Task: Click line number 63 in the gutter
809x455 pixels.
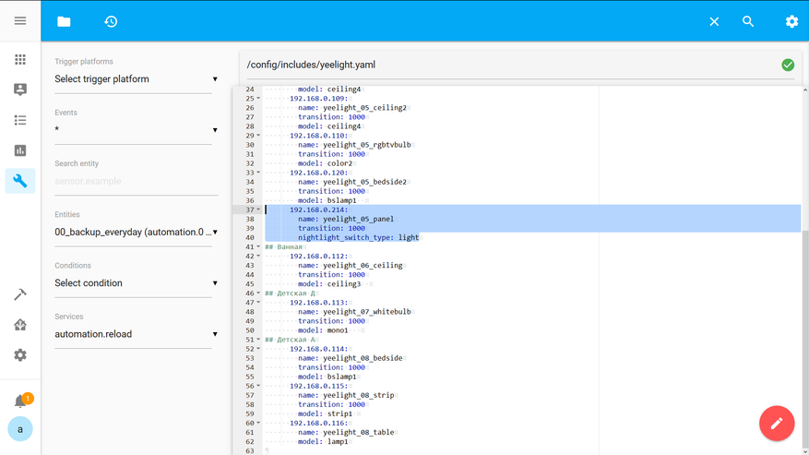Action: point(250,451)
